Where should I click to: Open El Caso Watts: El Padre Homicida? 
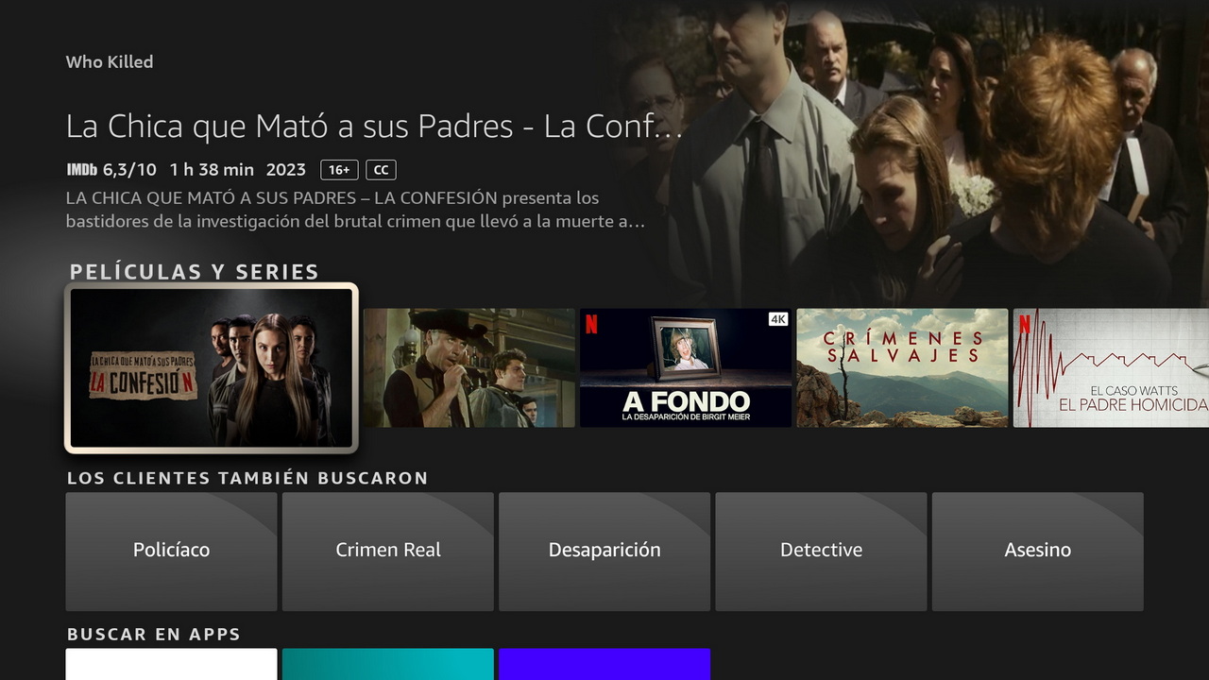click(1111, 367)
